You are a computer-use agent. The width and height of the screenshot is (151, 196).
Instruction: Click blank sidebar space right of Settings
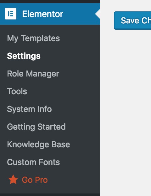(x=70, y=56)
